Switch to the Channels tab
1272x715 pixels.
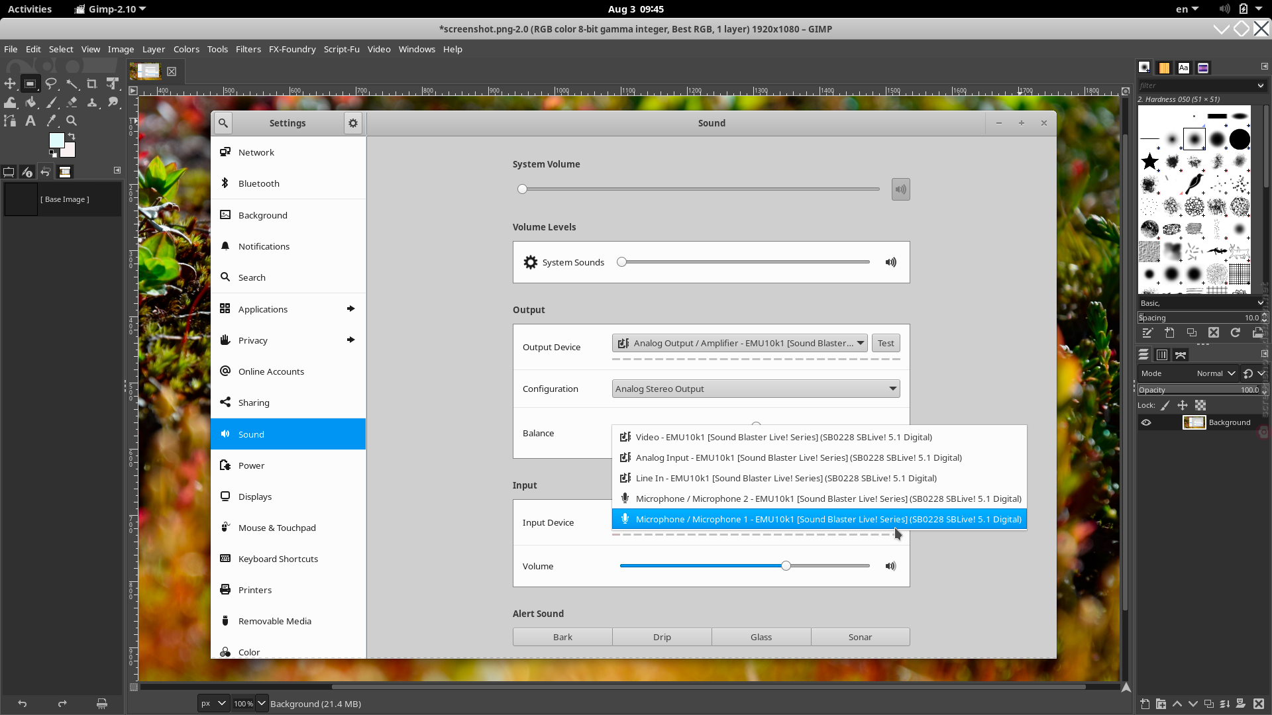[1162, 355]
